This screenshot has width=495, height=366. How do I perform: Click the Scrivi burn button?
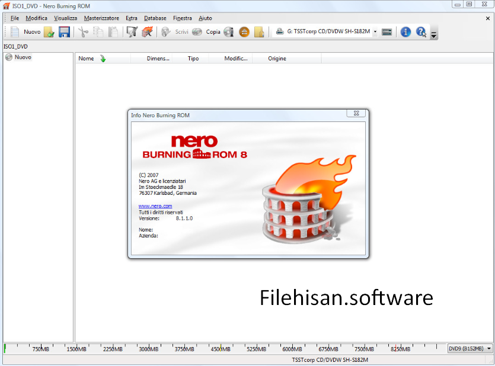click(175, 32)
